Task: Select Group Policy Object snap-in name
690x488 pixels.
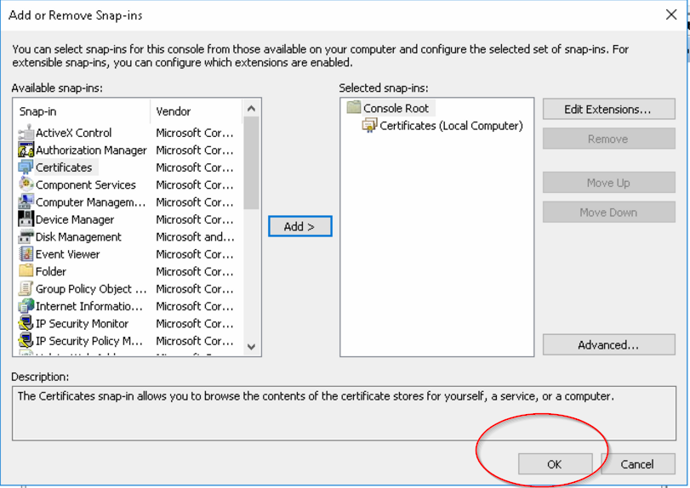Action: pyautogui.click(x=91, y=289)
